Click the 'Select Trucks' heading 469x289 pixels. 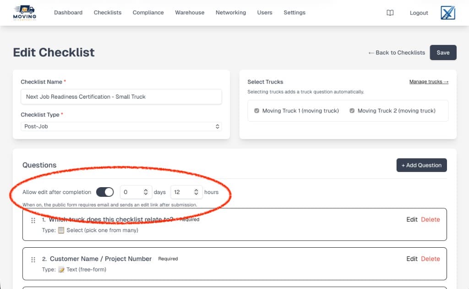click(x=265, y=82)
